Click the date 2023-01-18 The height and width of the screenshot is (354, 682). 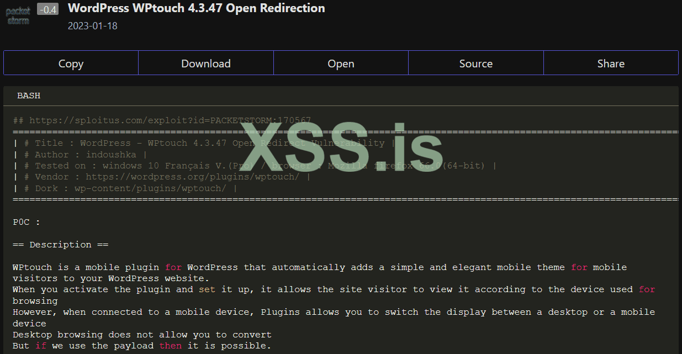point(93,26)
